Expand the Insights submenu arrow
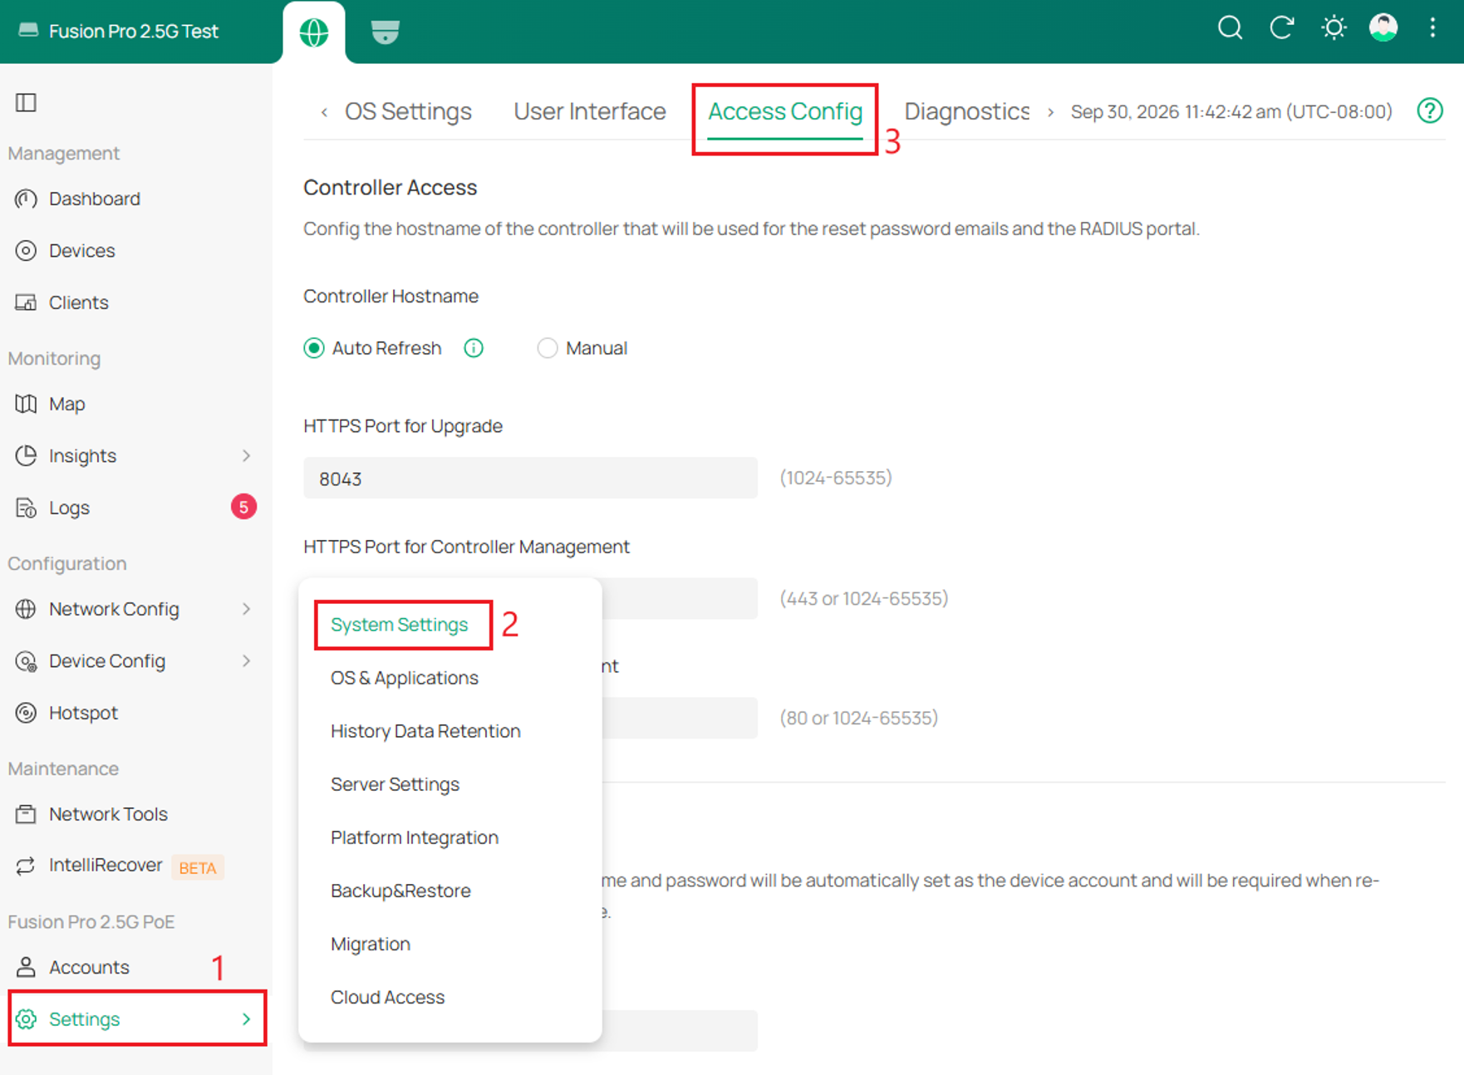Screen dimensions: 1464x1075 pos(246,455)
